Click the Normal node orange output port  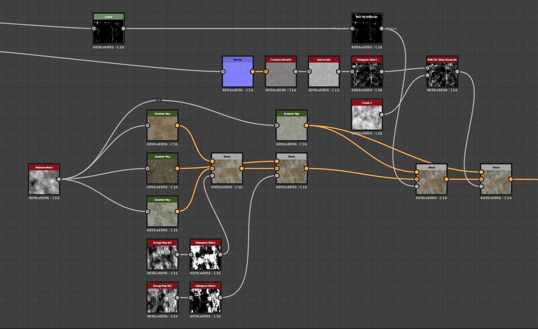[x=253, y=72]
